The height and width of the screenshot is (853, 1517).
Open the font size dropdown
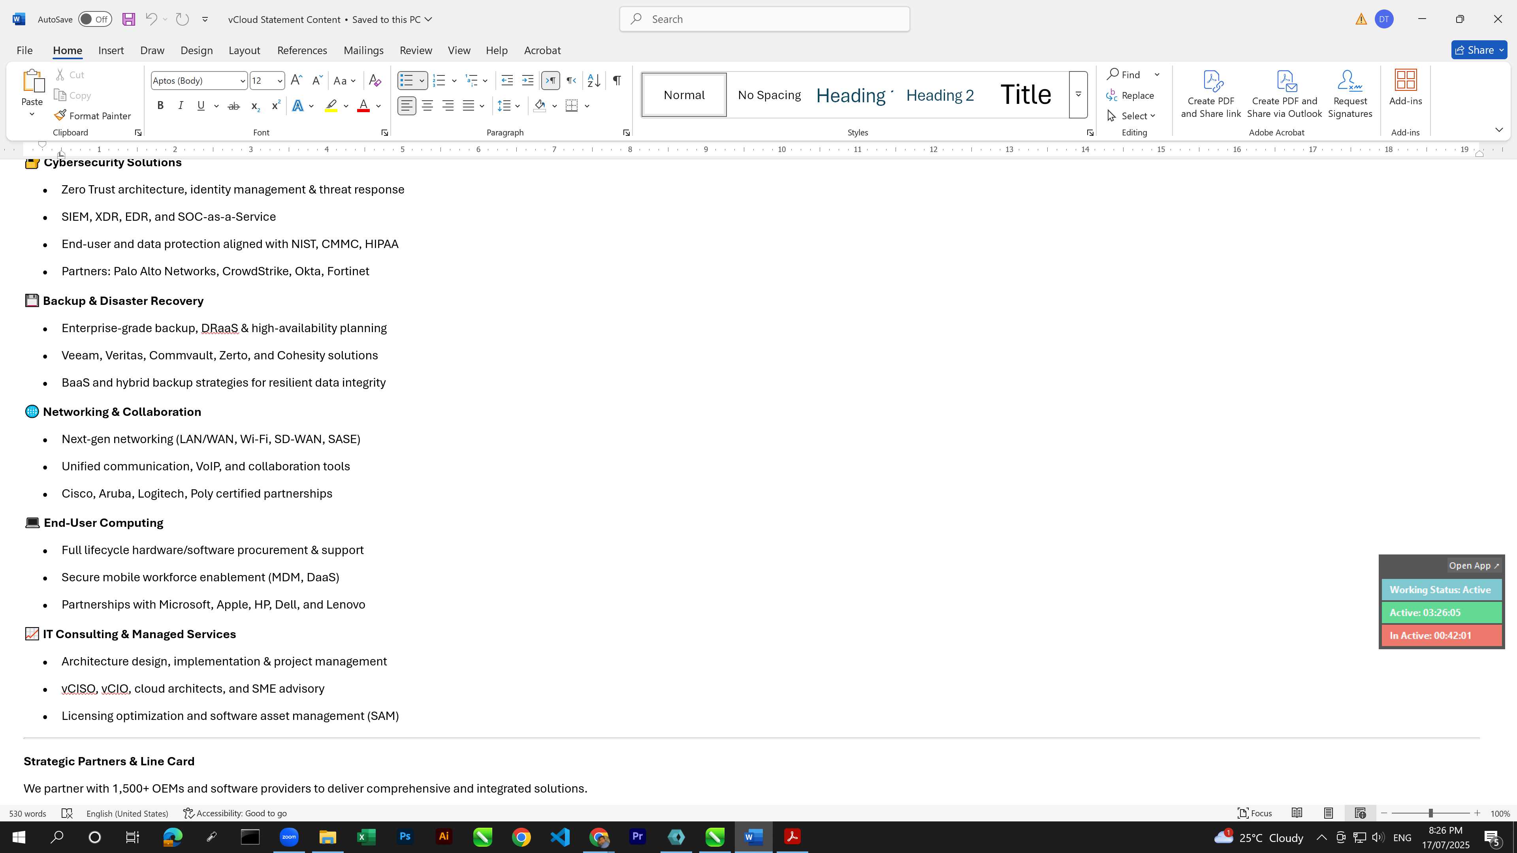point(280,81)
